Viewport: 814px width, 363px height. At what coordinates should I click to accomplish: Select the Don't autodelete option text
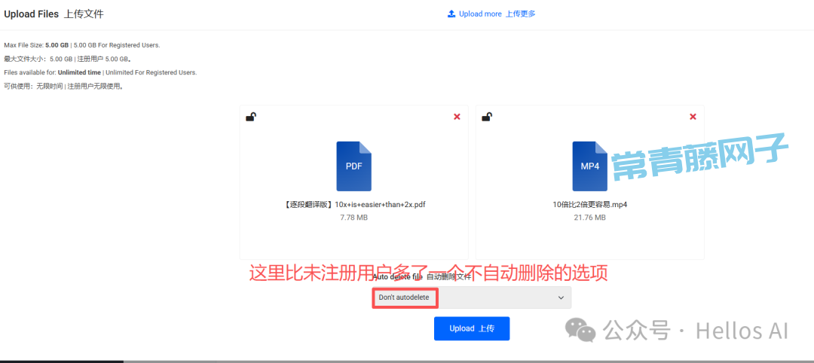(404, 297)
